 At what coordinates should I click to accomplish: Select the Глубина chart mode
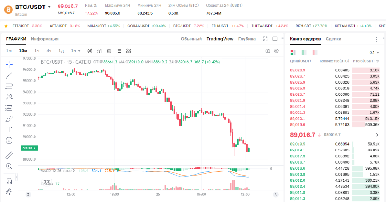pos(247,39)
